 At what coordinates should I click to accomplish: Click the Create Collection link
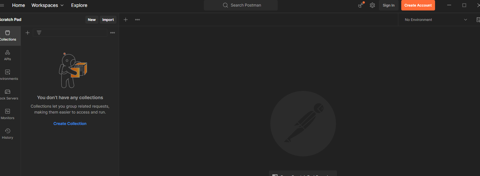[x=70, y=124]
